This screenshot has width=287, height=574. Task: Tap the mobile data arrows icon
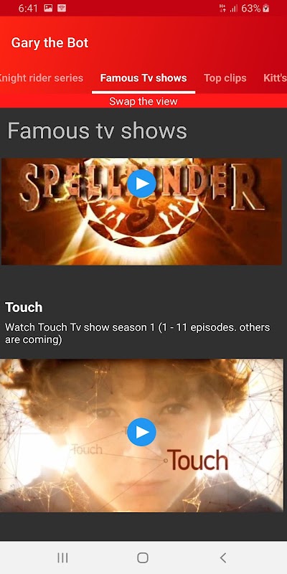[222, 9]
